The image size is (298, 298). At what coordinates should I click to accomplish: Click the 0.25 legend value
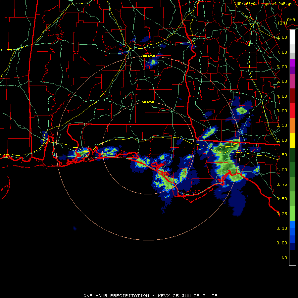pos(282,214)
